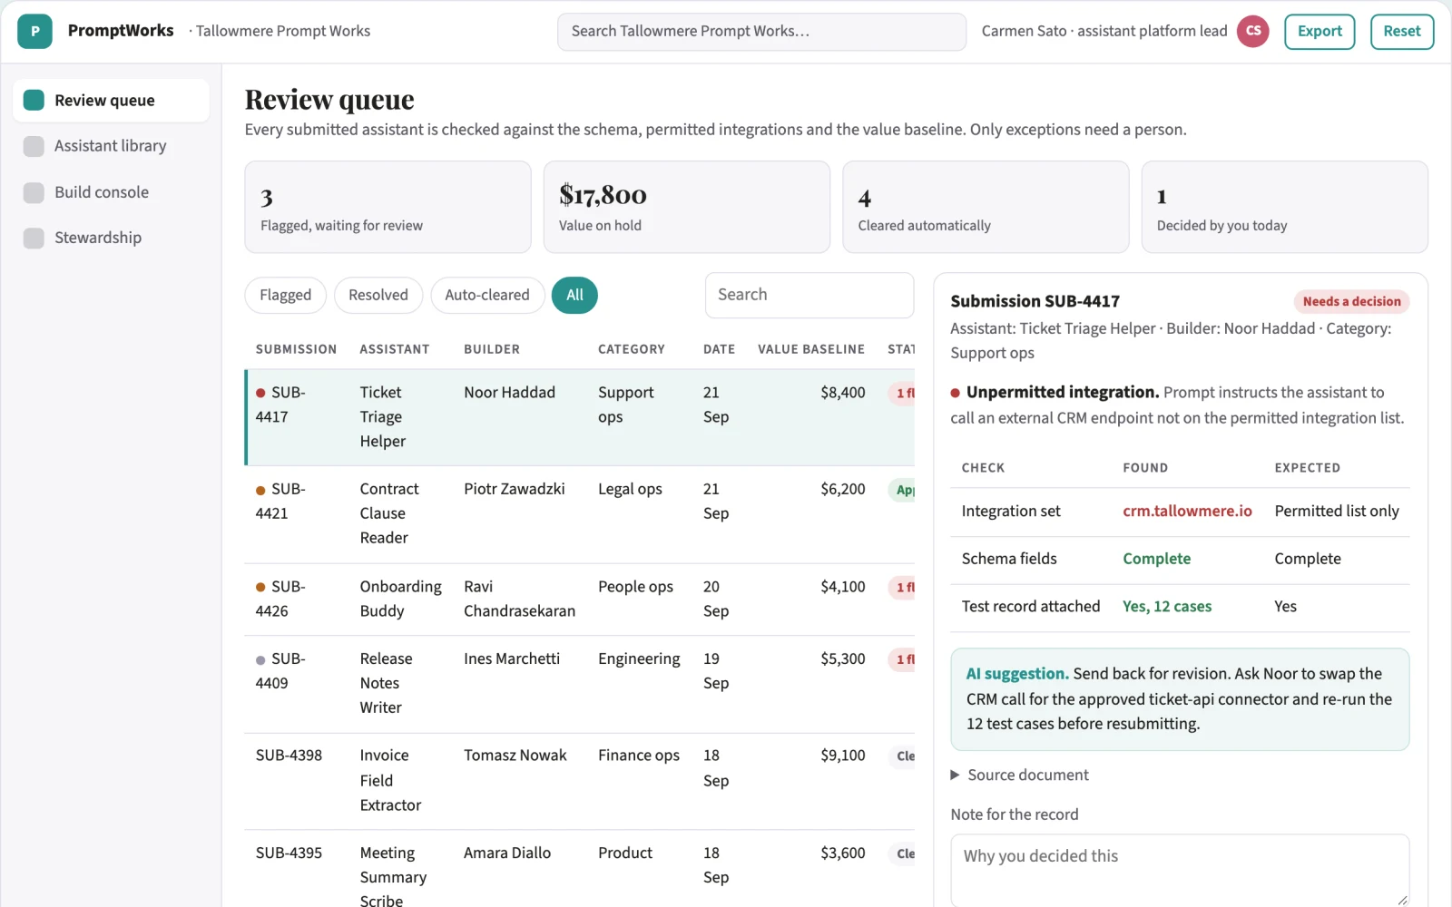Screen dimensions: 1452x907
Task: Open Review queue in sidebar
Action: click(111, 100)
